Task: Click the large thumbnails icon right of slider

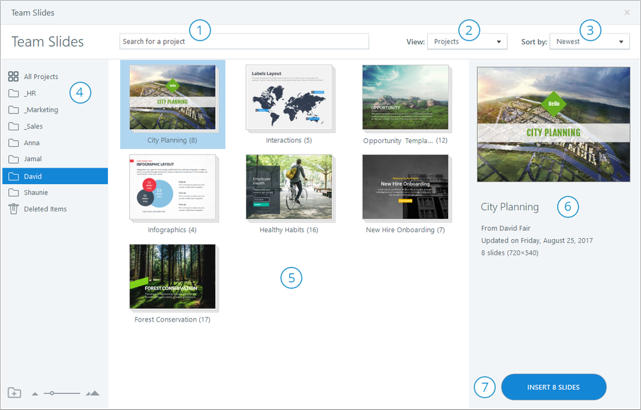Action: pos(92,393)
